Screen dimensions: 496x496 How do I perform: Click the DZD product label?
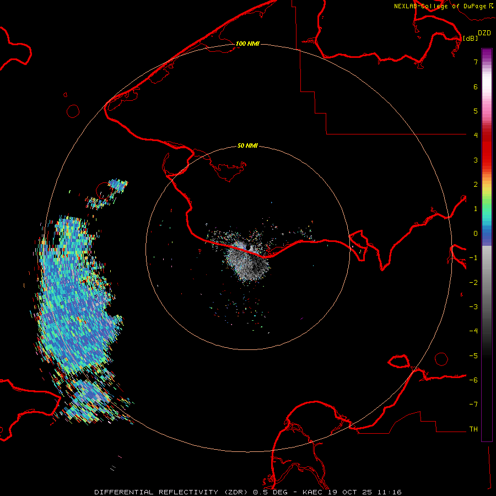click(484, 33)
